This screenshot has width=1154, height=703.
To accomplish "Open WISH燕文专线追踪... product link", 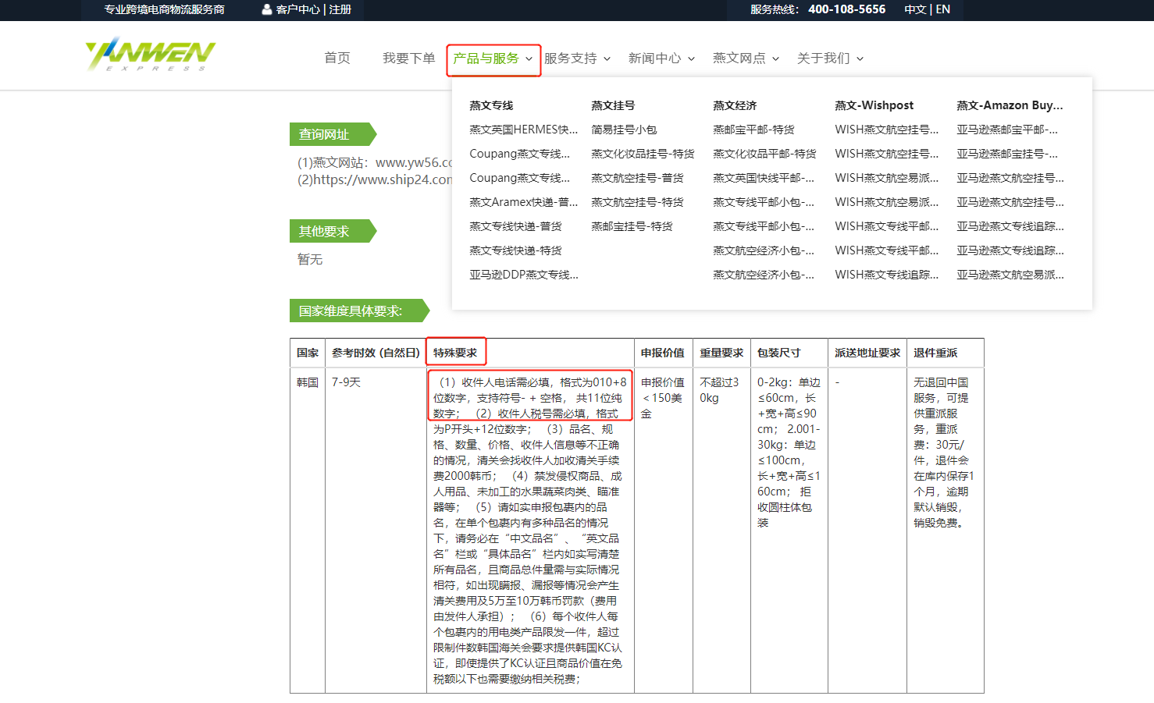I will coord(887,275).
